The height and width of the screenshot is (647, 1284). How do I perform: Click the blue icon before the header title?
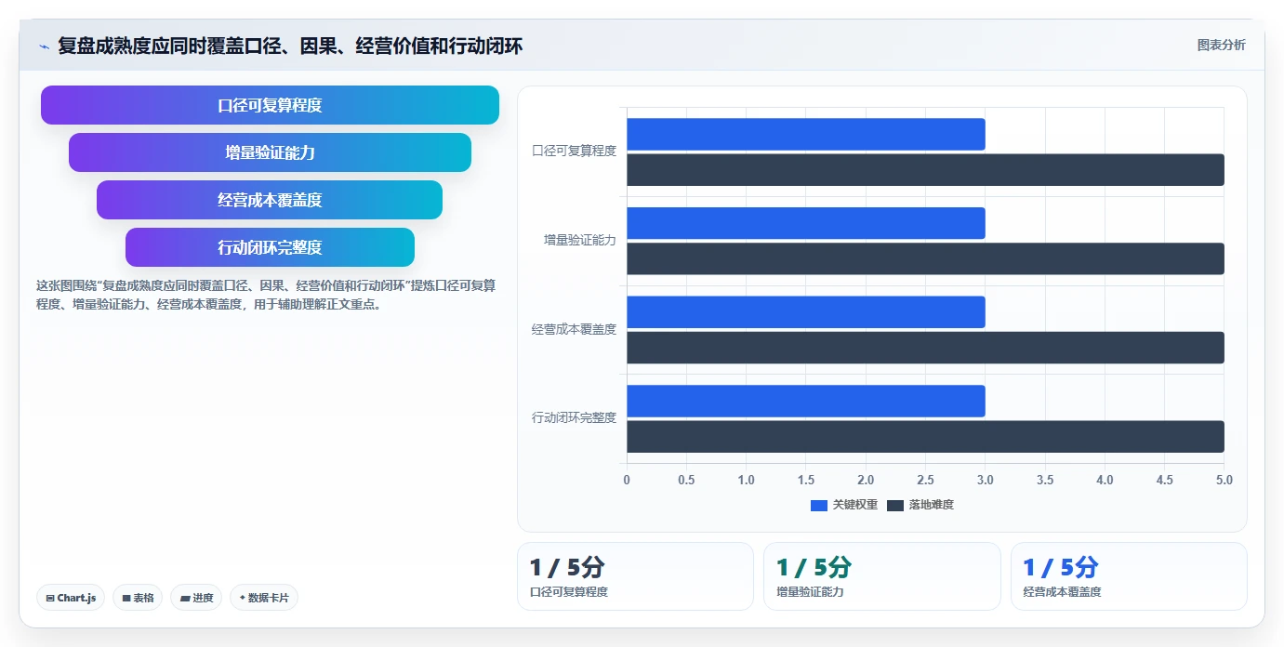[44, 46]
